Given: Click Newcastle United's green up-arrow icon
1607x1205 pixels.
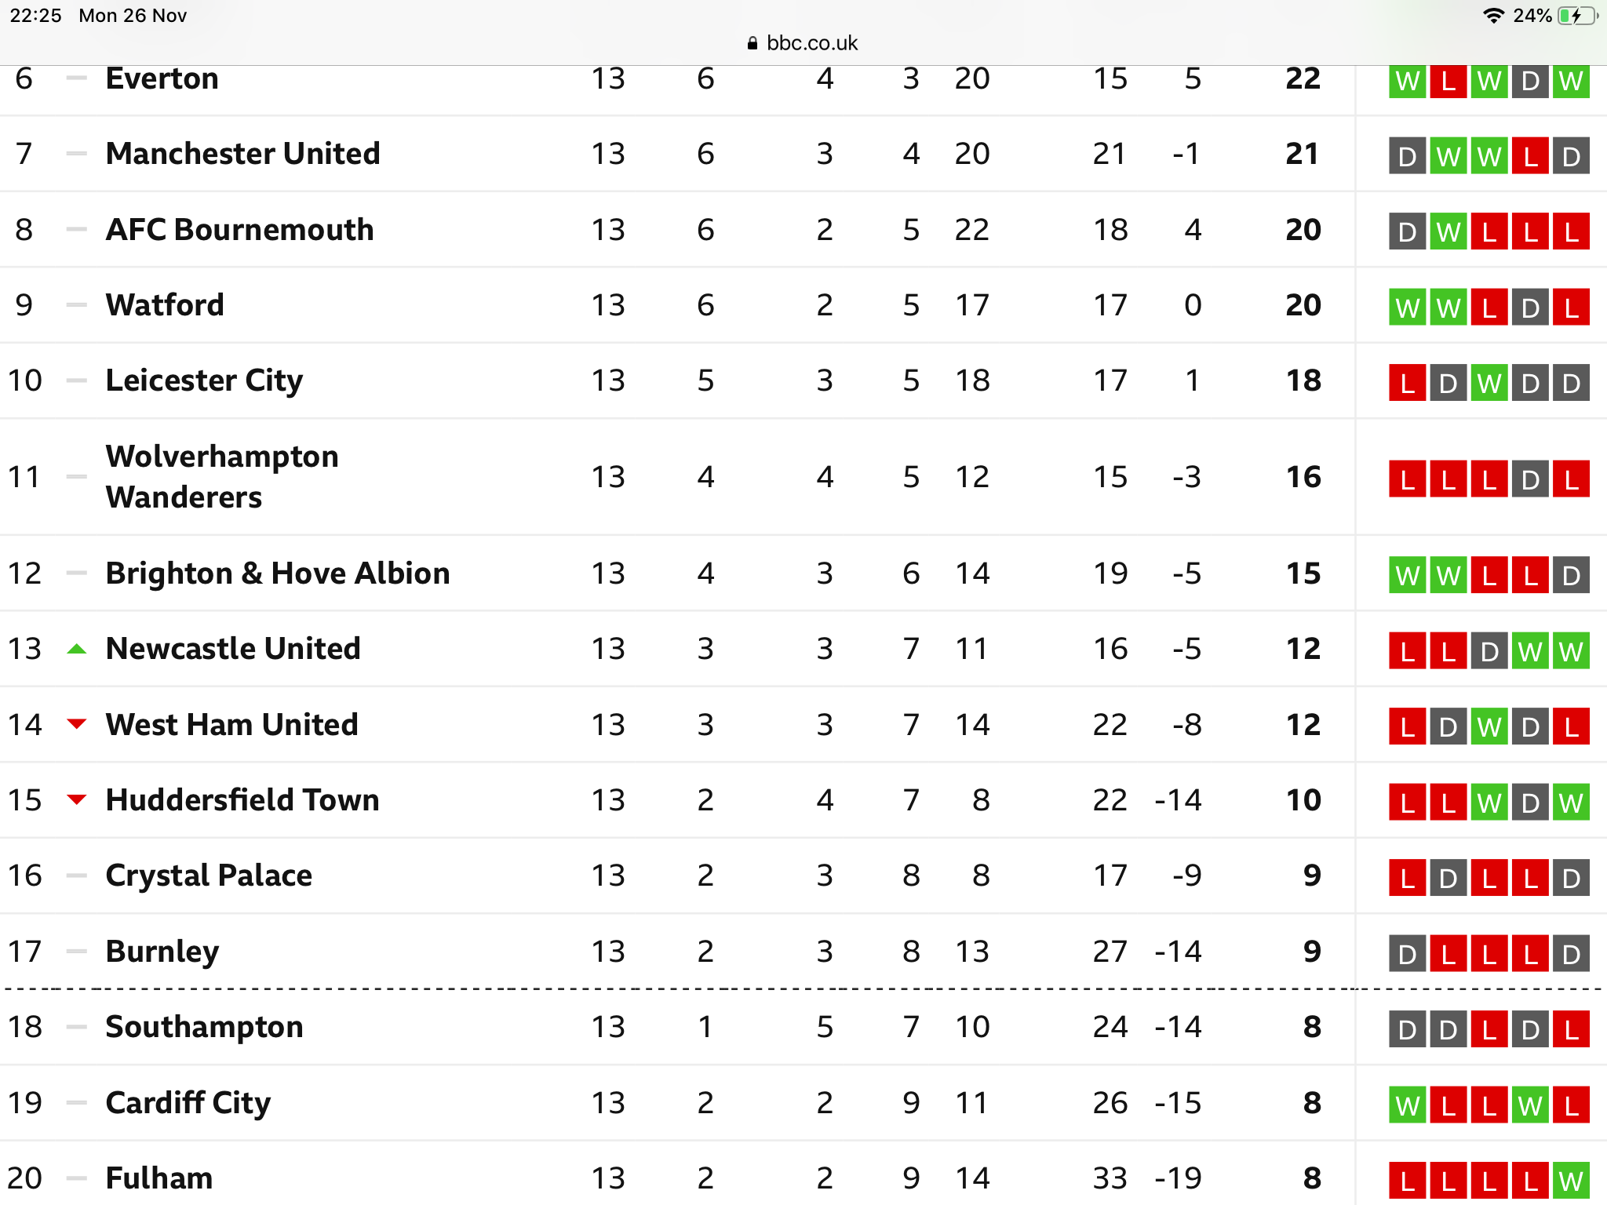Looking at the screenshot, I should point(76,649).
